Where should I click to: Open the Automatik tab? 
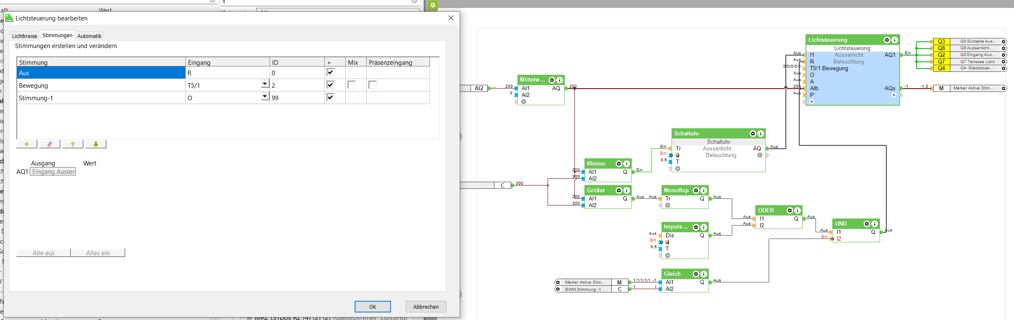tap(89, 36)
